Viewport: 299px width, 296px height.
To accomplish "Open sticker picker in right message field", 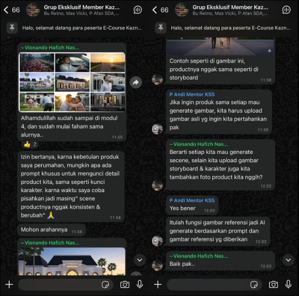I will (254, 285).
